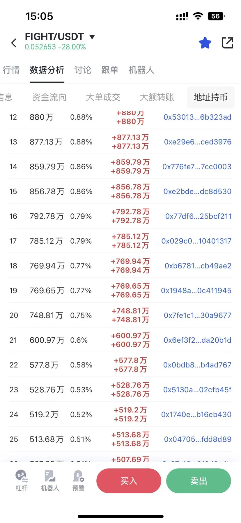Tap the red 买入 button
Viewport: 241px width, 523px height.
coord(129,481)
